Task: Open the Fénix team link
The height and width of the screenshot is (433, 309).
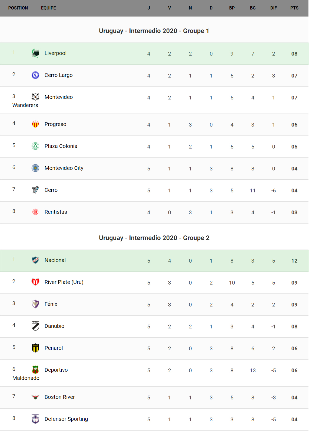Action: [51, 304]
